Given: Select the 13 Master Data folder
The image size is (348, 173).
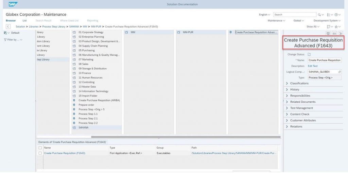Looking at the screenshot, I should click(x=87, y=87).
